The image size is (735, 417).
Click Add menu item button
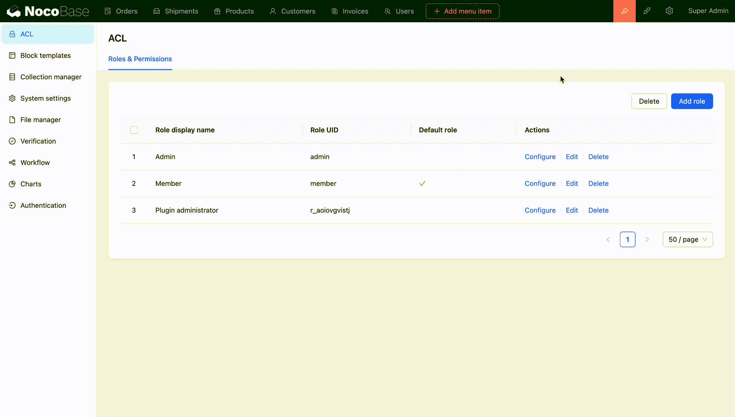coord(462,11)
